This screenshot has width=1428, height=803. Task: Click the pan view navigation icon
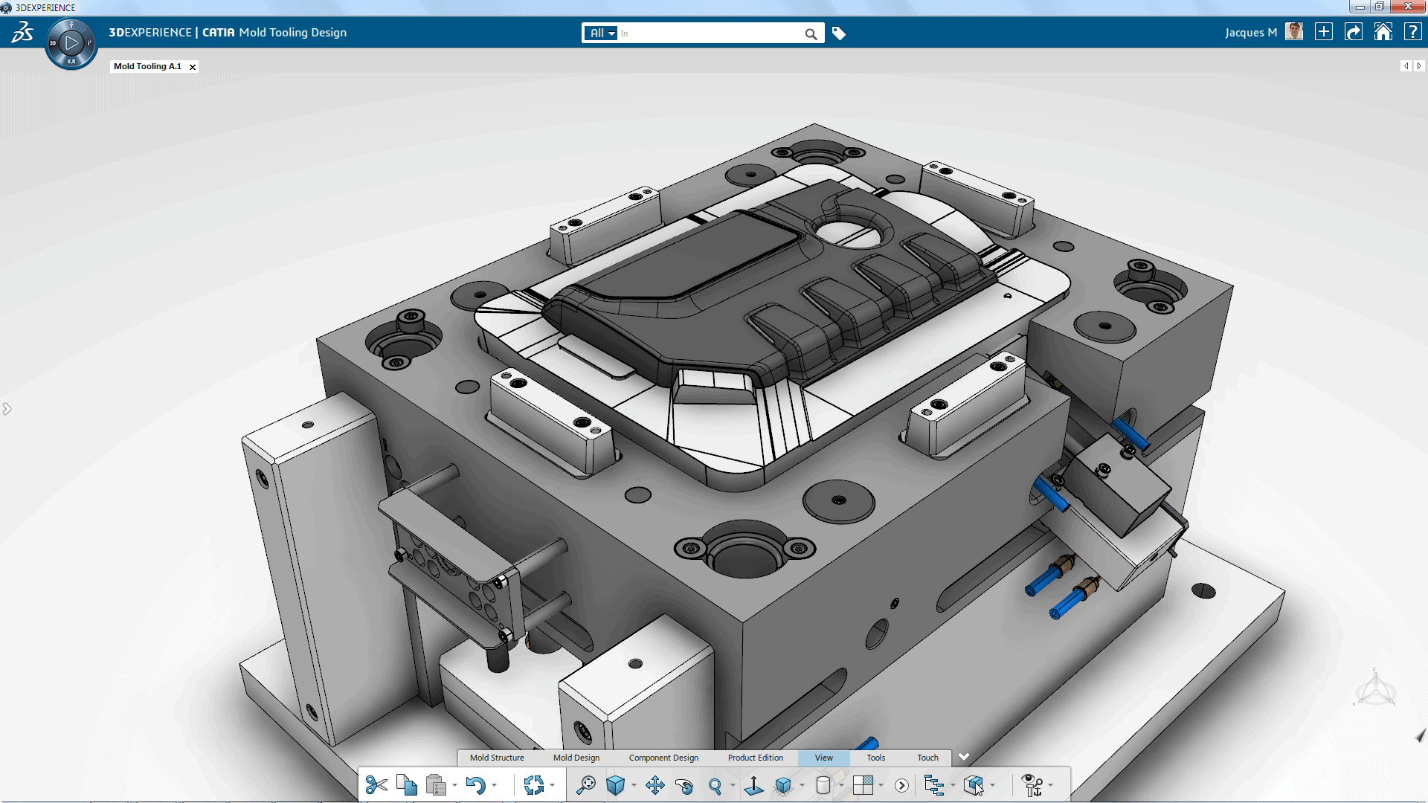click(x=653, y=784)
